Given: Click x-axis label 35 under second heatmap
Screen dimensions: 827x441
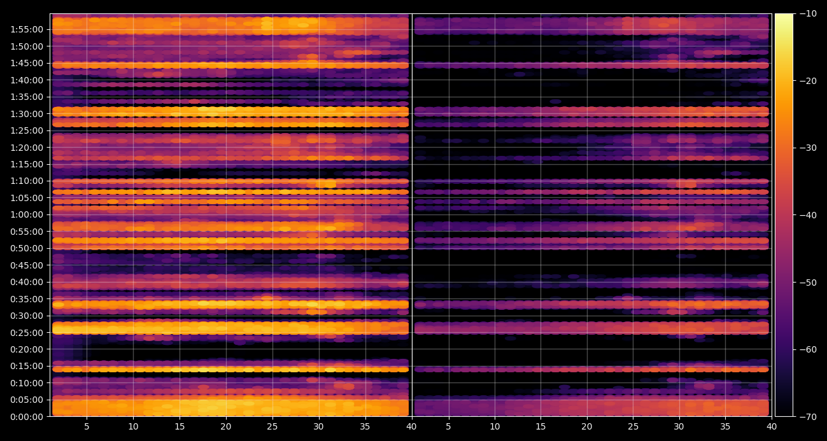Looking at the screenshot, I should [x=726, y=426].
